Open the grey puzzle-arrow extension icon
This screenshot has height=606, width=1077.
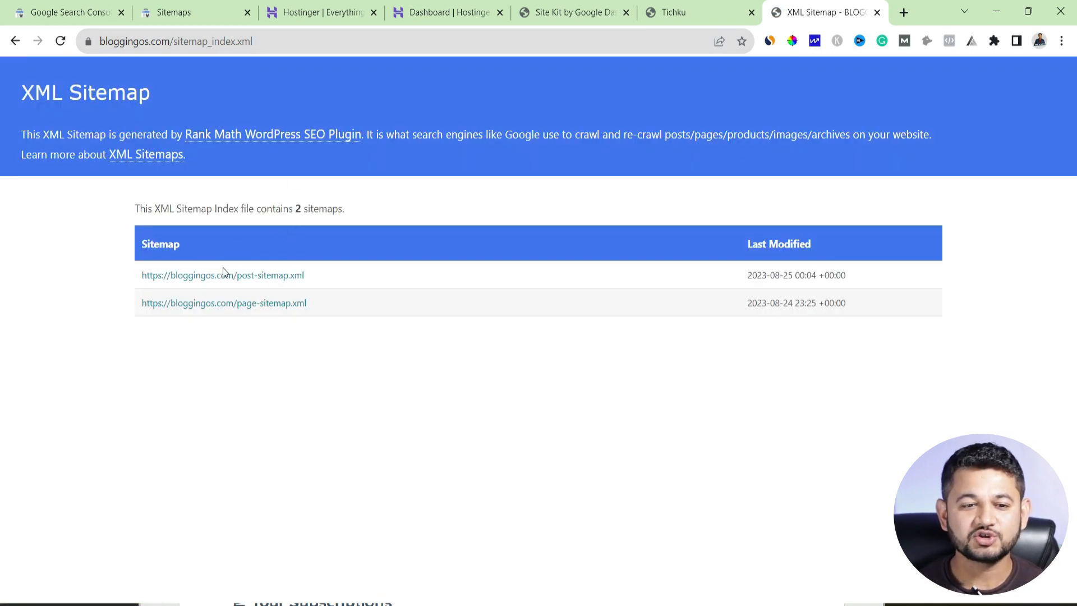[927, 41]
